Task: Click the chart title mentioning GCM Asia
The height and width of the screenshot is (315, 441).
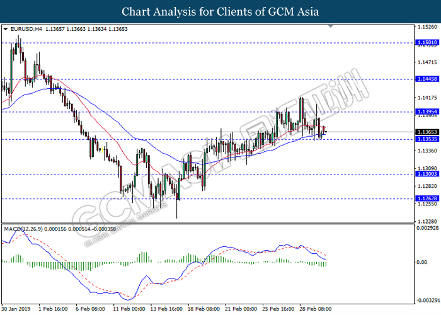Action: [x=220, y=11]
